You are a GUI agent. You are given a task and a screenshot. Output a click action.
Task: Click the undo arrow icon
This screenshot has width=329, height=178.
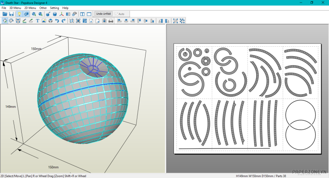(57, 21)
